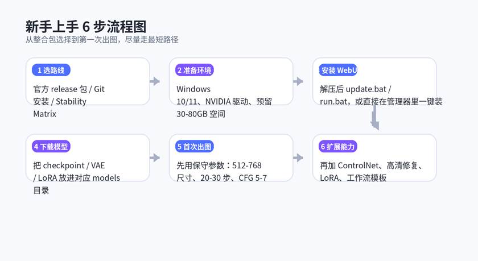This screenshot has width=478, height=261.
Task: Click the "安装 WebU" step badge
Action: (x=338, y=71)
